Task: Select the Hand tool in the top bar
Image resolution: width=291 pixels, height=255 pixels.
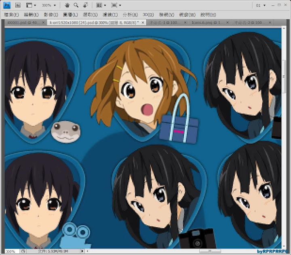Action: tap(67, 5)
